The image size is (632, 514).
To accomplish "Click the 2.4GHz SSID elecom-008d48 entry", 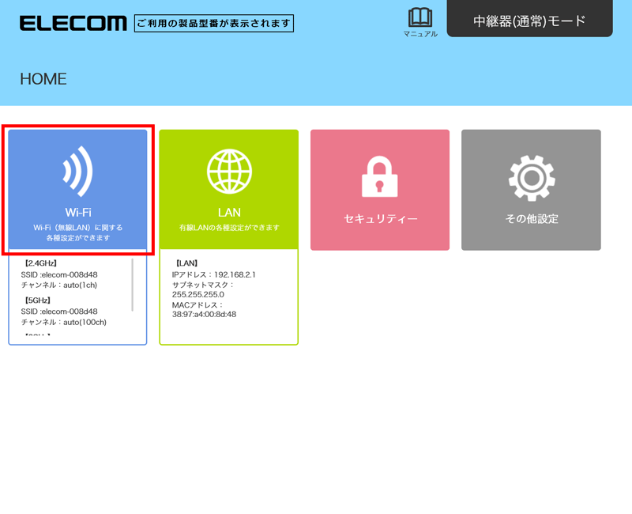I will [59, 274].
